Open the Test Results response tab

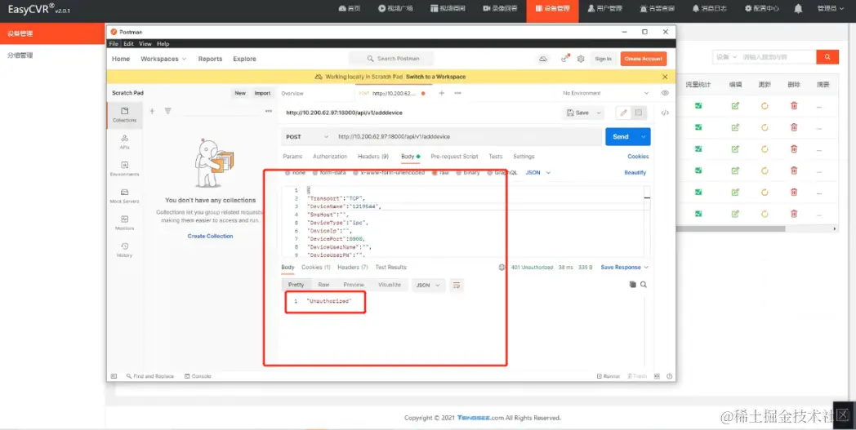[391, 268]
